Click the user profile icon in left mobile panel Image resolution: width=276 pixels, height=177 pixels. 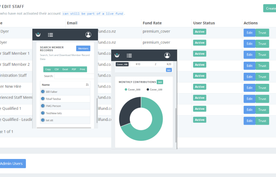coord(88,35)
